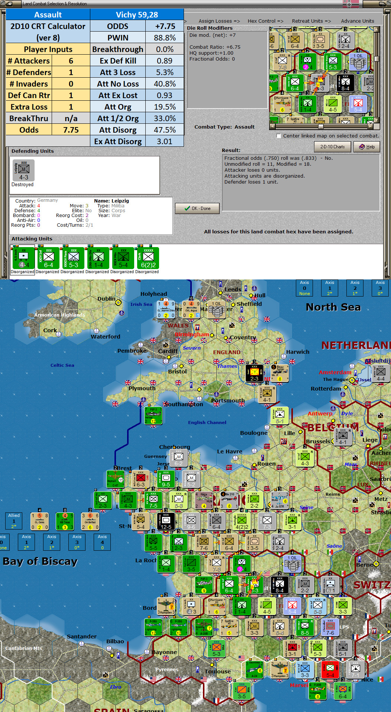Click the orange 5-3 unit north of Toulouse
Image resolution: width=391 pixels, height=712 pixels.
(216, 648)
